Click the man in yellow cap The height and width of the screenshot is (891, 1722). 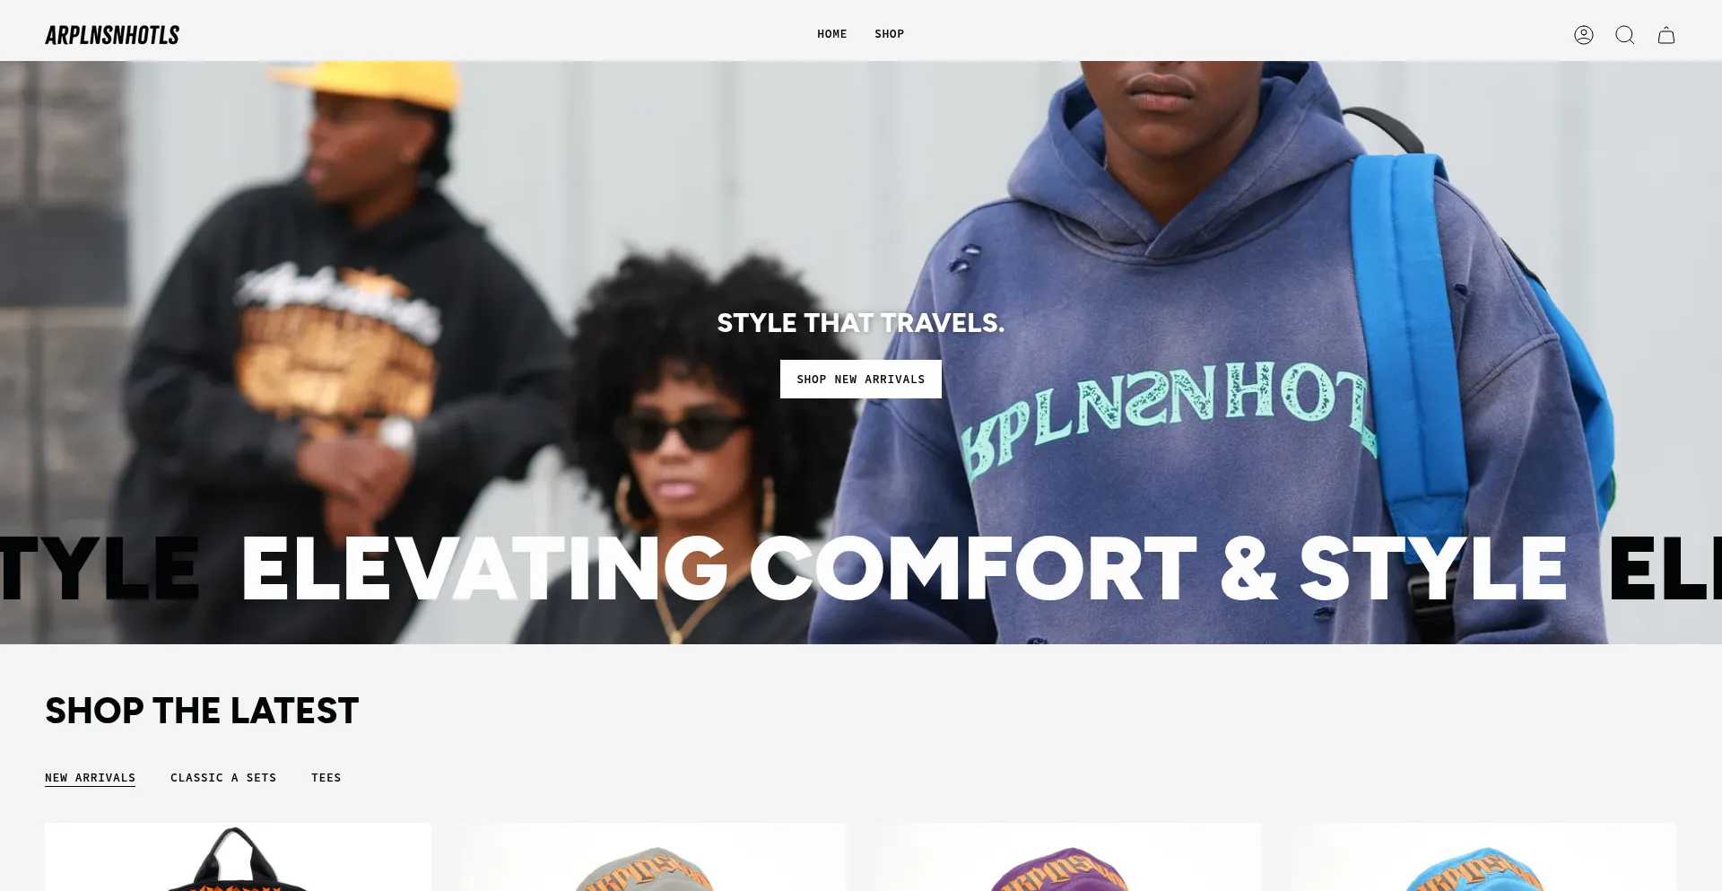pos(332,341)
